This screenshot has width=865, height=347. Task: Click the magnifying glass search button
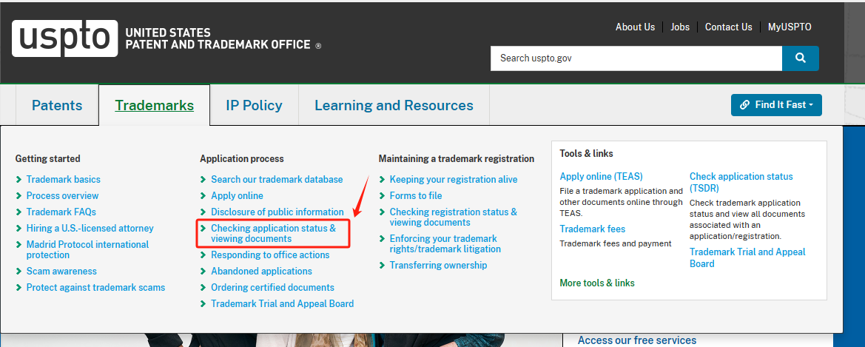(x=800, y=58)
